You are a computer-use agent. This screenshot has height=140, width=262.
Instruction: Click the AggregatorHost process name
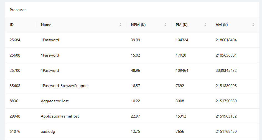(x=55, y=101)
